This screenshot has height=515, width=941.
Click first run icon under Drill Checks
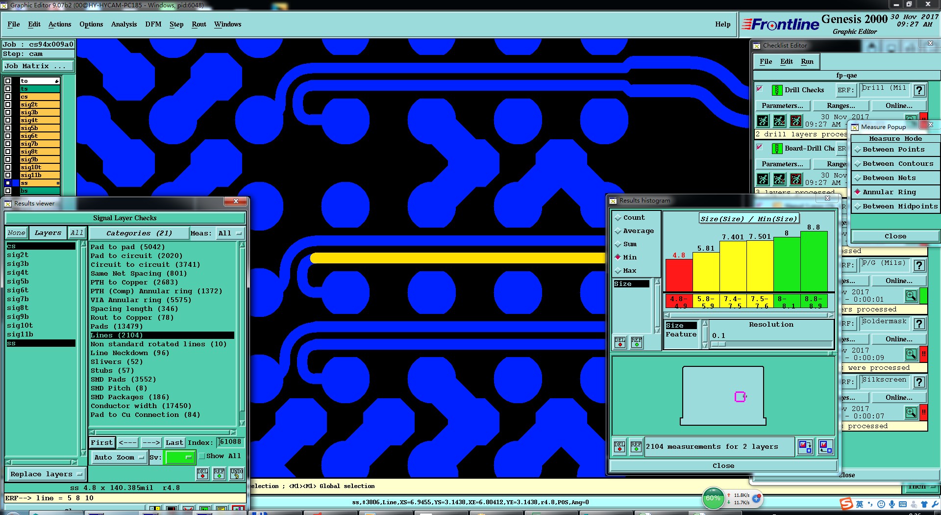[x=763, y=121]
